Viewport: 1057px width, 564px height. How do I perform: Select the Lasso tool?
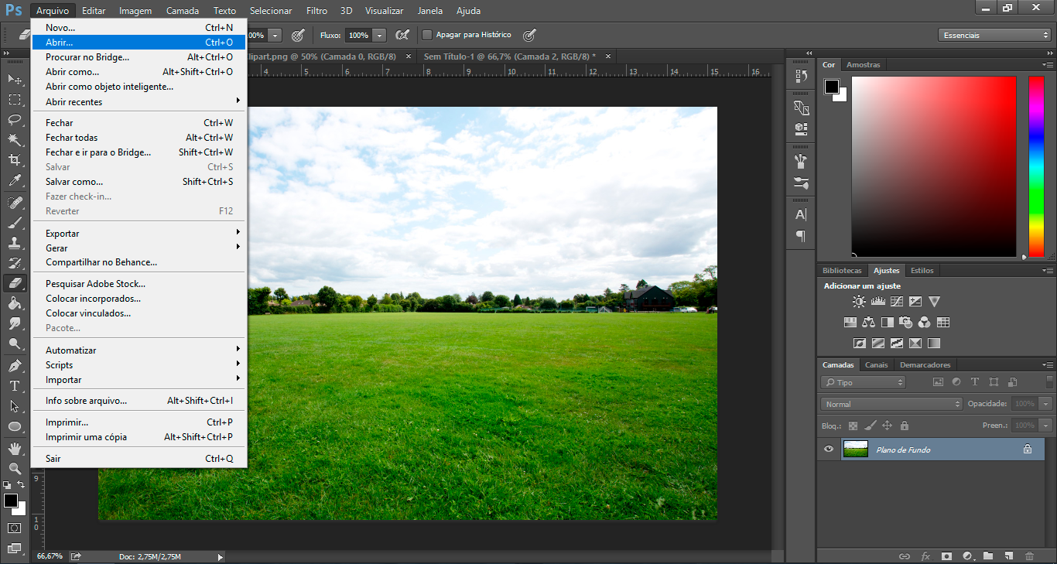(x=15, y=119)
